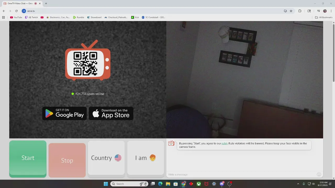Click the install app icon in address bar
Viewport: 335px width, 188px height.
pos(285,11)
